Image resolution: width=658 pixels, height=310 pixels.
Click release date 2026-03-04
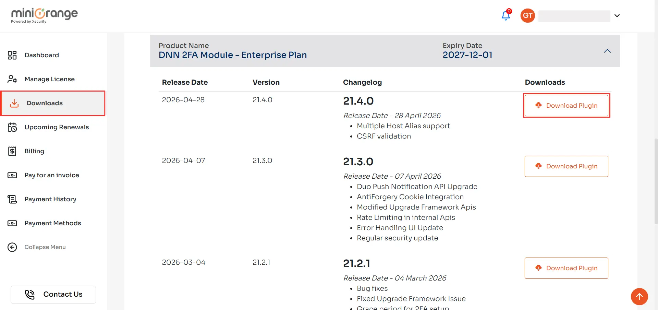184,262
